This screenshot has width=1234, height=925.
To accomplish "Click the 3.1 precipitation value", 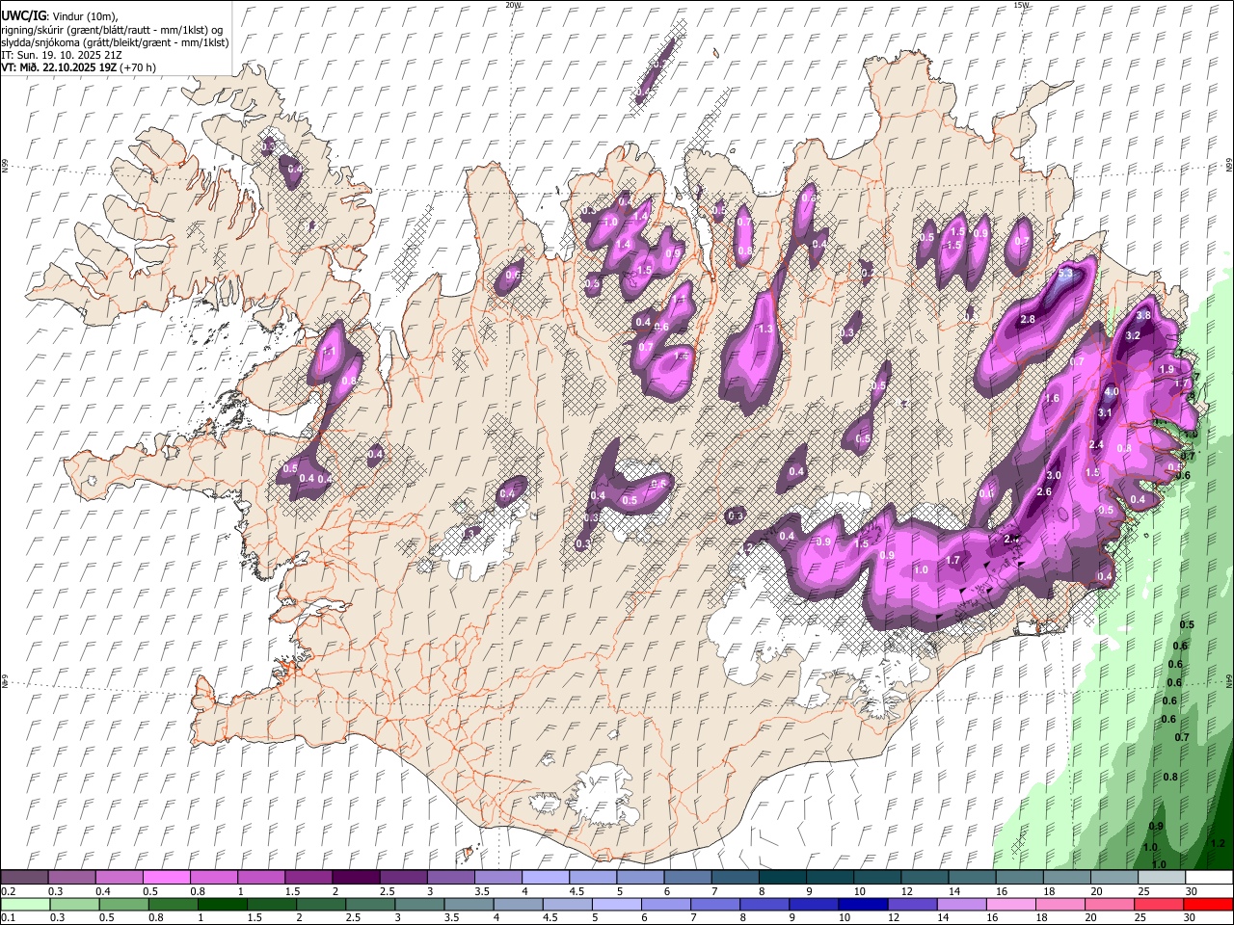I will coord(1105,412).
